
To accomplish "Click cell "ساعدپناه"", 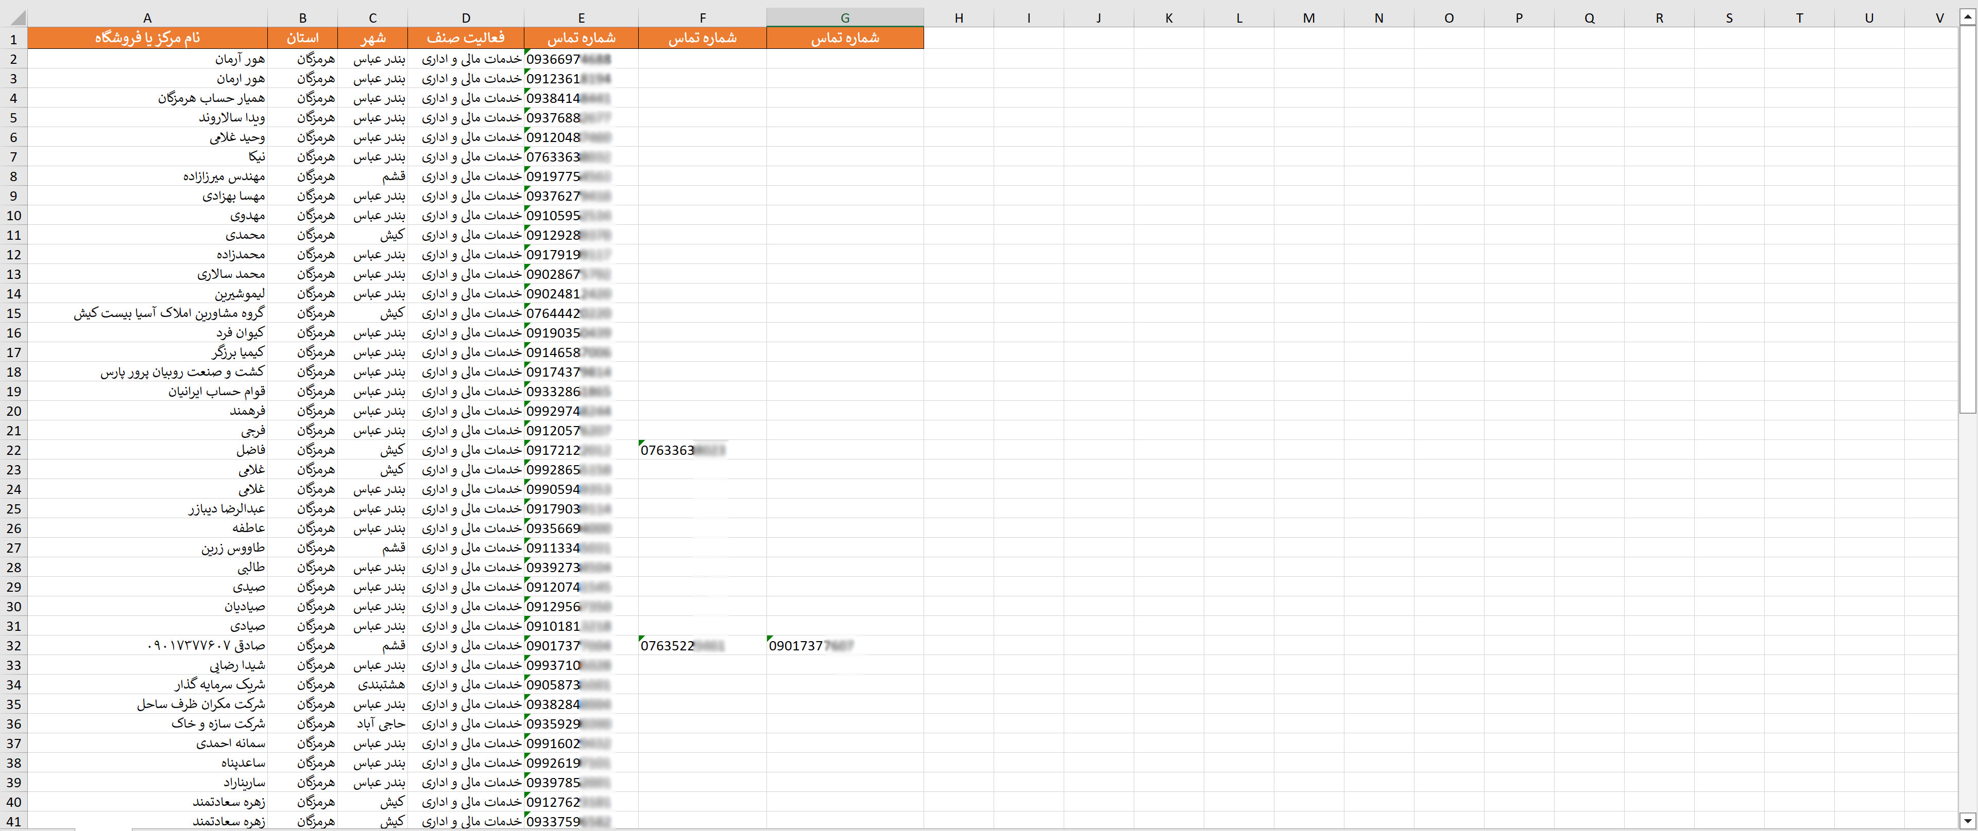I will pyautogui.click(x=147, y=764).
